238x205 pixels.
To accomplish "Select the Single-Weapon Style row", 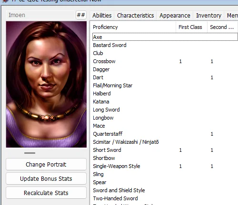I will coord(165,166).
